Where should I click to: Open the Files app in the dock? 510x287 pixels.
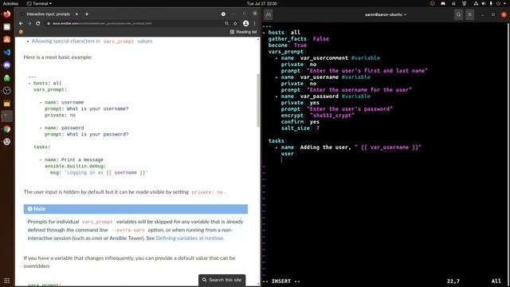pos(7,27)
